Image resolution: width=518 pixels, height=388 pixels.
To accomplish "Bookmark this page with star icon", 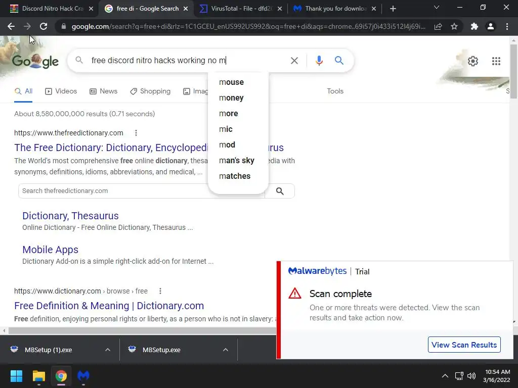I will coord(454,26).
